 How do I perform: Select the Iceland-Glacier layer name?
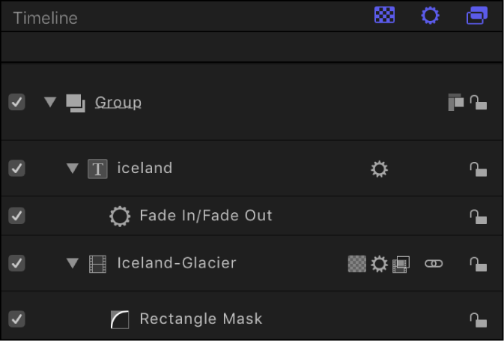tap(177, 263)
